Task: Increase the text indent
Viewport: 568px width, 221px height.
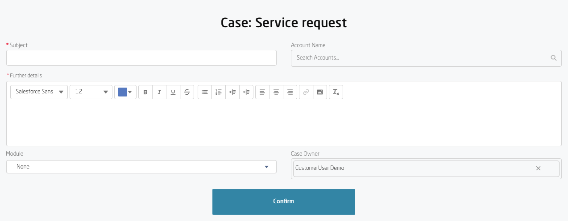Action: (232, 92)
